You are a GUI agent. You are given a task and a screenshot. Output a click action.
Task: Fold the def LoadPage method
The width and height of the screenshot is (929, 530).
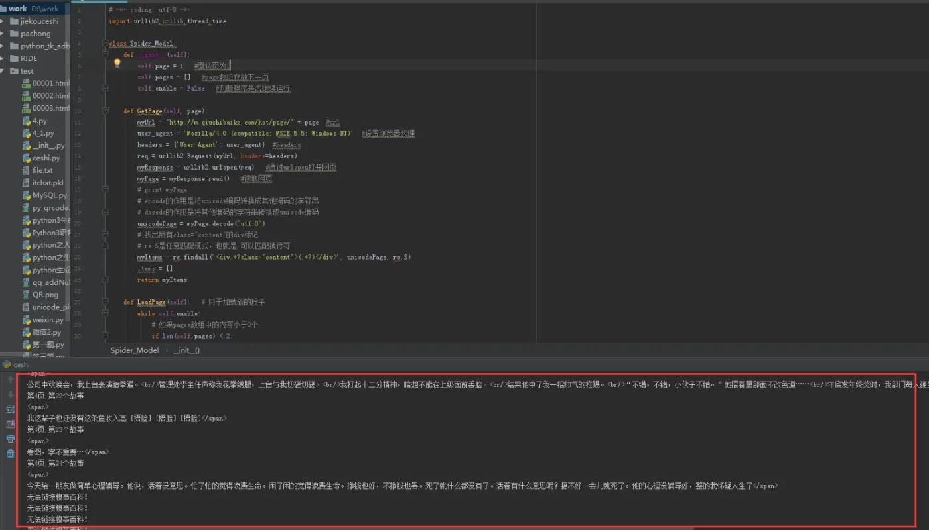105,303
